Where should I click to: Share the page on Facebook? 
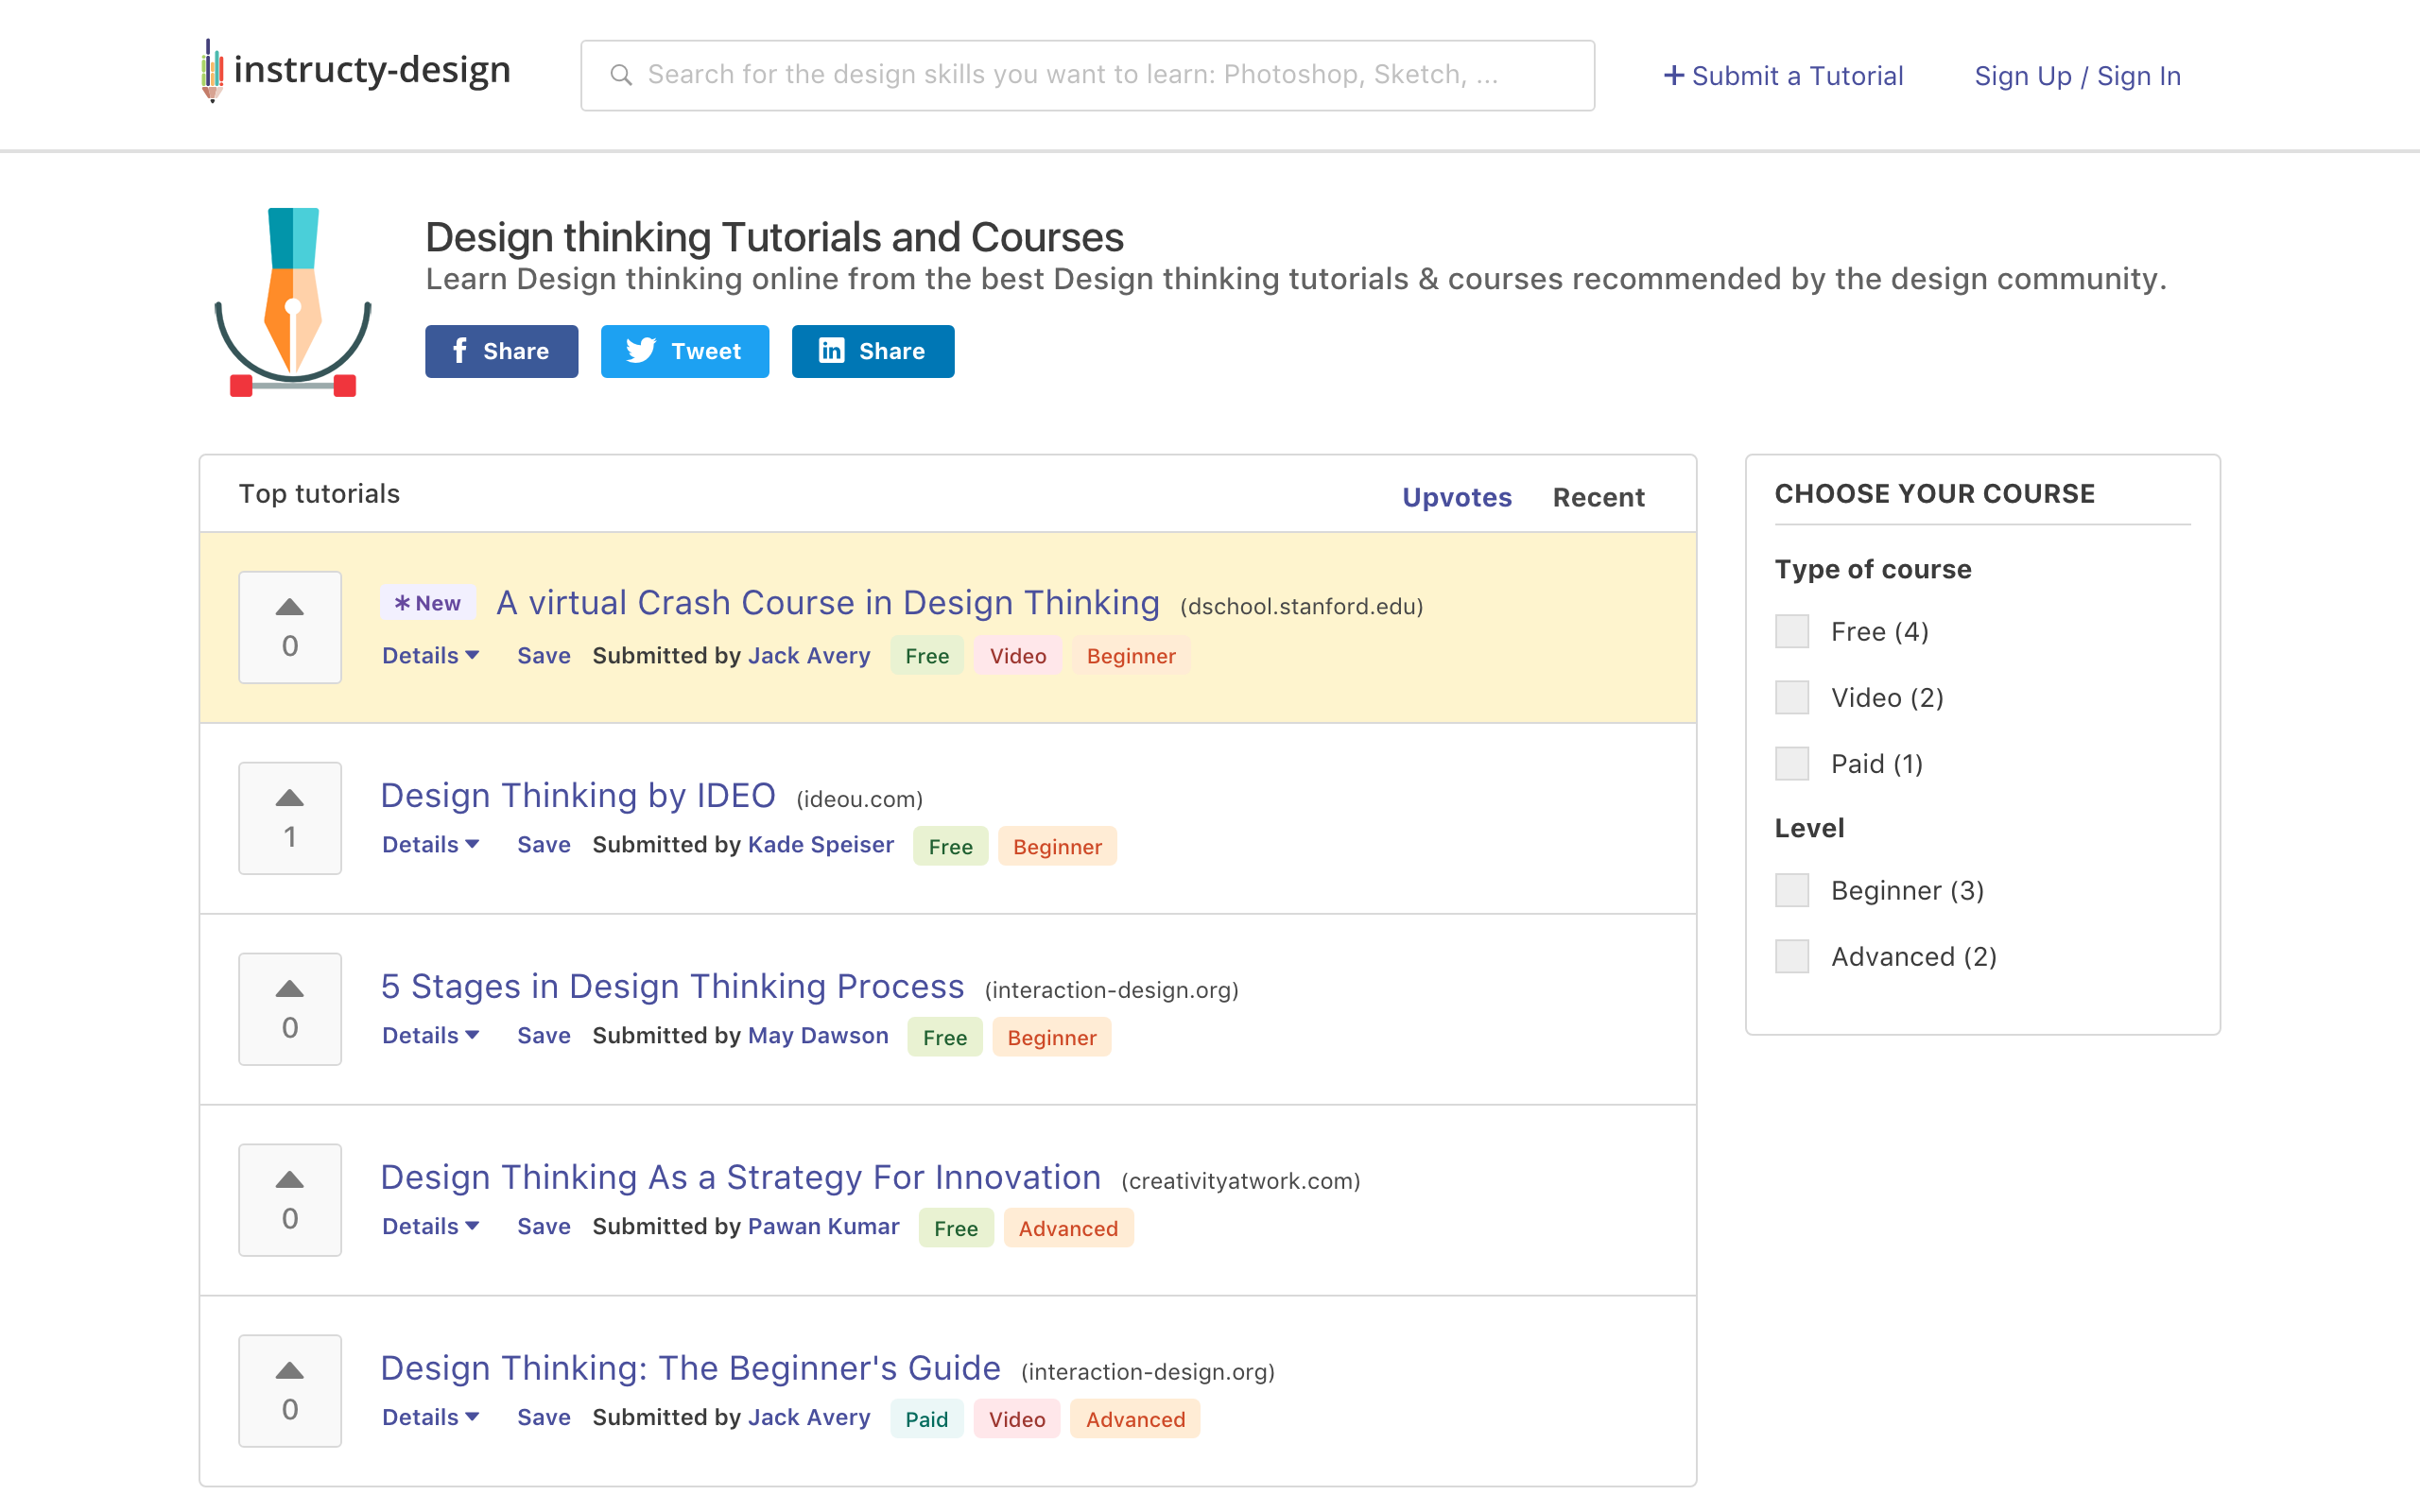(501, 351)
